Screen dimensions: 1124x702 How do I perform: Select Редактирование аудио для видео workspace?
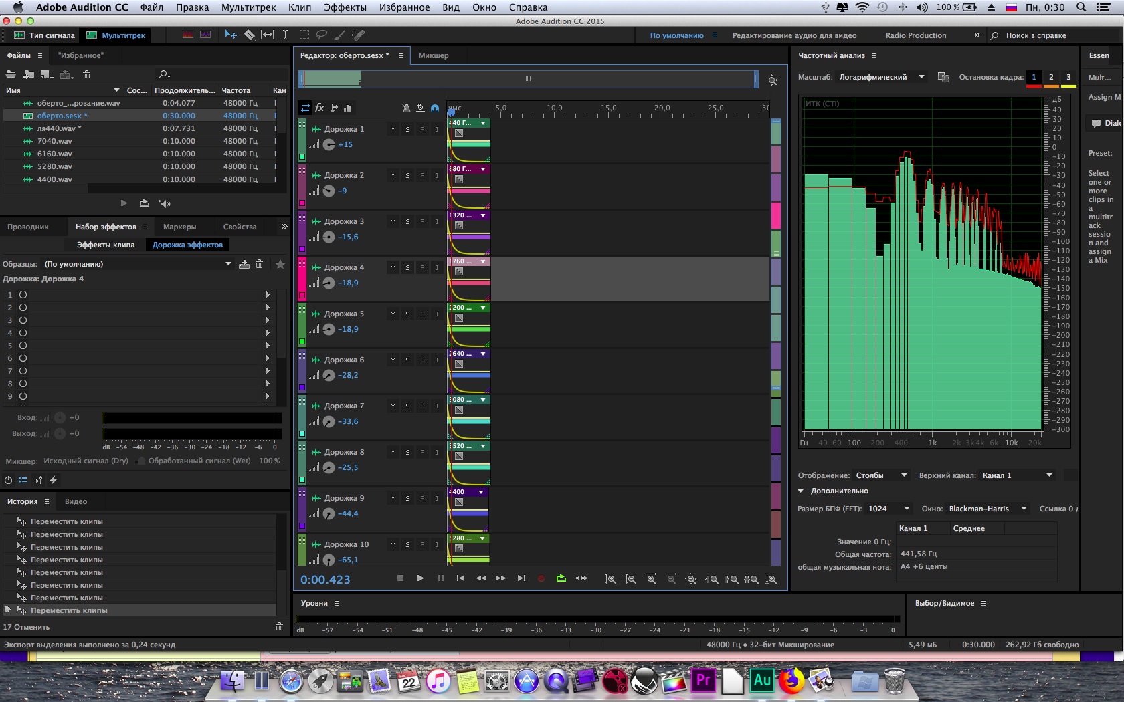coord(794,35)
